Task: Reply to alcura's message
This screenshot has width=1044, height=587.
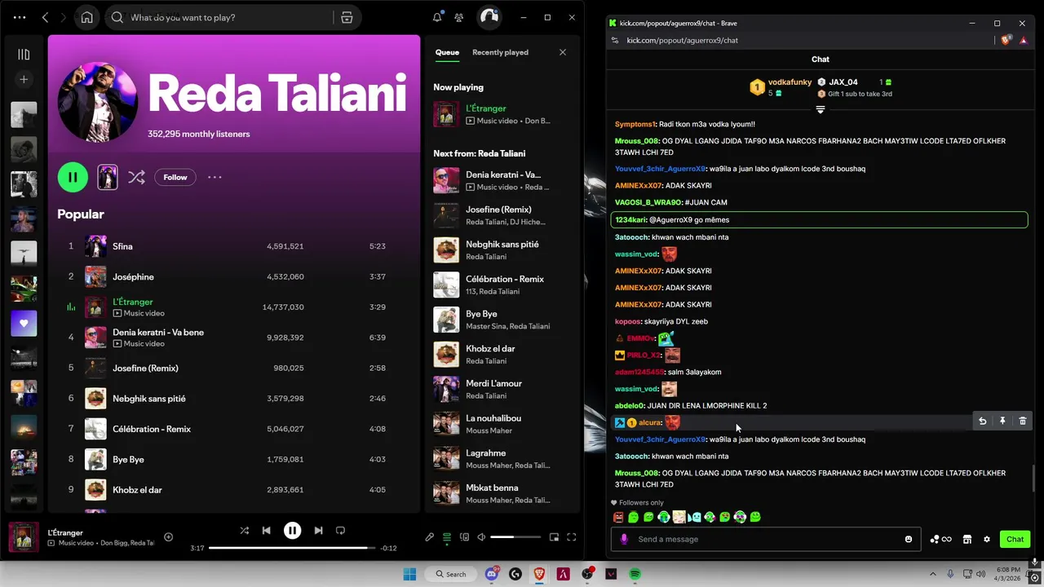Action: (982, 421)
